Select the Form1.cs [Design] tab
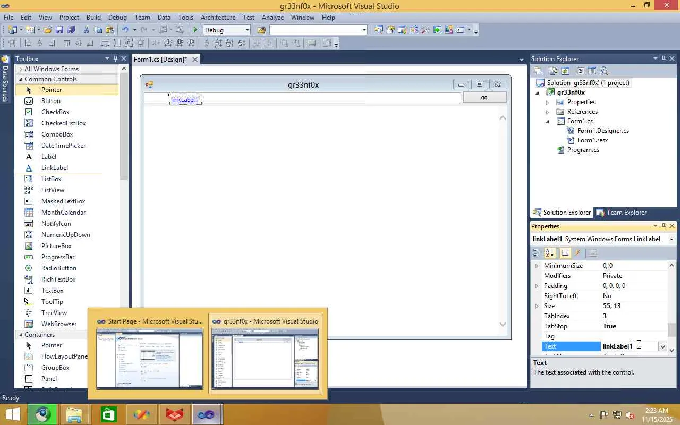The height and width of the screenshot is (425, 680). pos(160,59)
